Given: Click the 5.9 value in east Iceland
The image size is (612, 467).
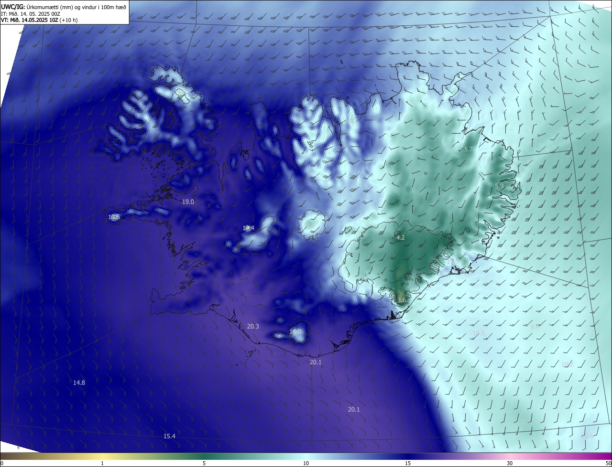Looking at the screenshot, I should pos(499,186).
